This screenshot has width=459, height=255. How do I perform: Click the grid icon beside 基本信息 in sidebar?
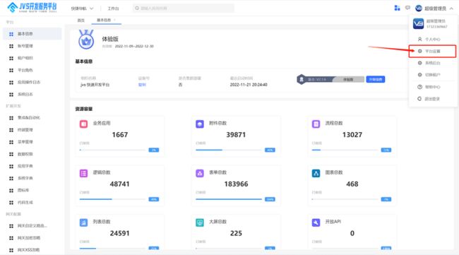11,34
